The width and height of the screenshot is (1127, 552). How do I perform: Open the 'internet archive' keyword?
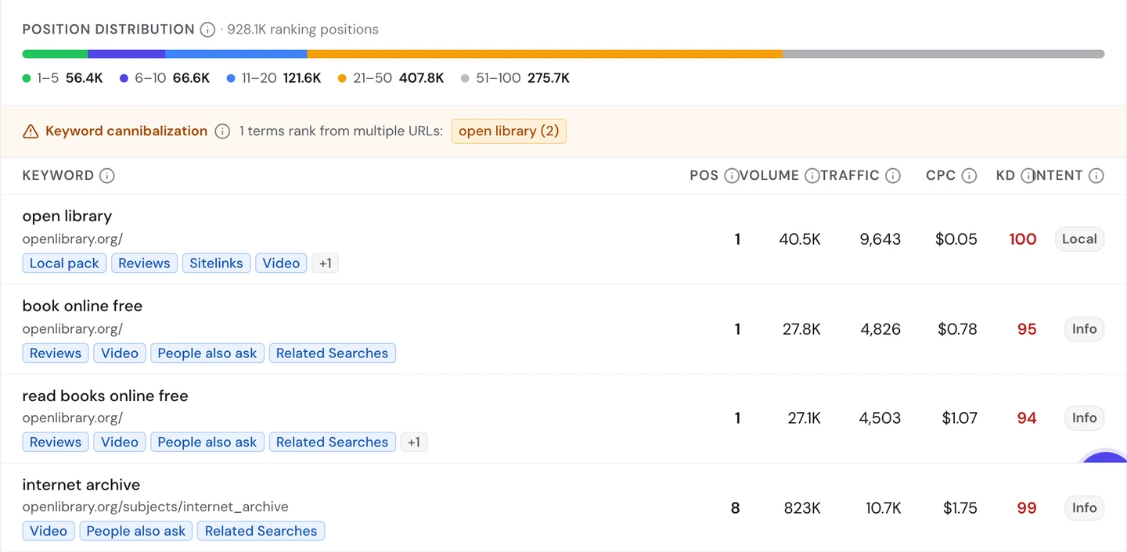[81, 485]
